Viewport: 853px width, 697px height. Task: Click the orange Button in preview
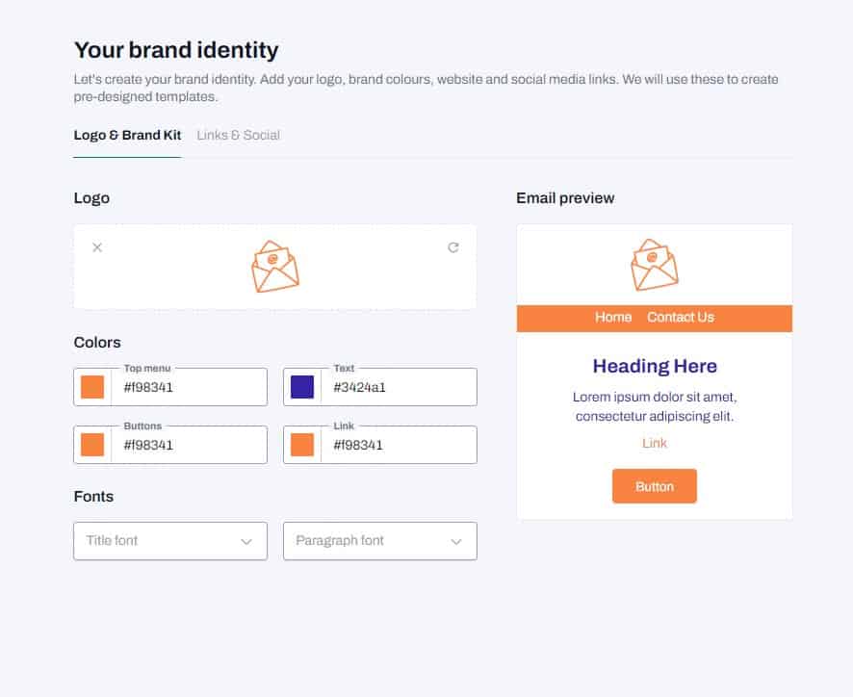click(x=655, y=486)
